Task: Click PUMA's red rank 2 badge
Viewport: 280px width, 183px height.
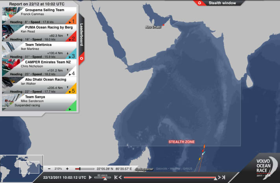Action: [72, 38]
